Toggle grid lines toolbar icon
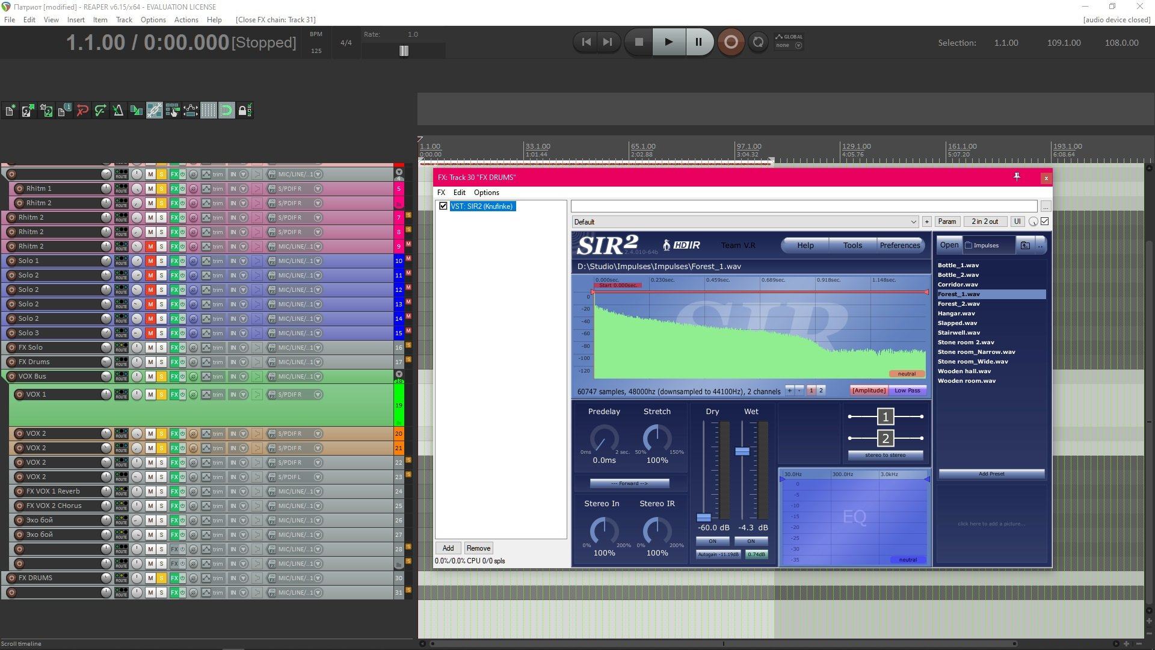 208,111
